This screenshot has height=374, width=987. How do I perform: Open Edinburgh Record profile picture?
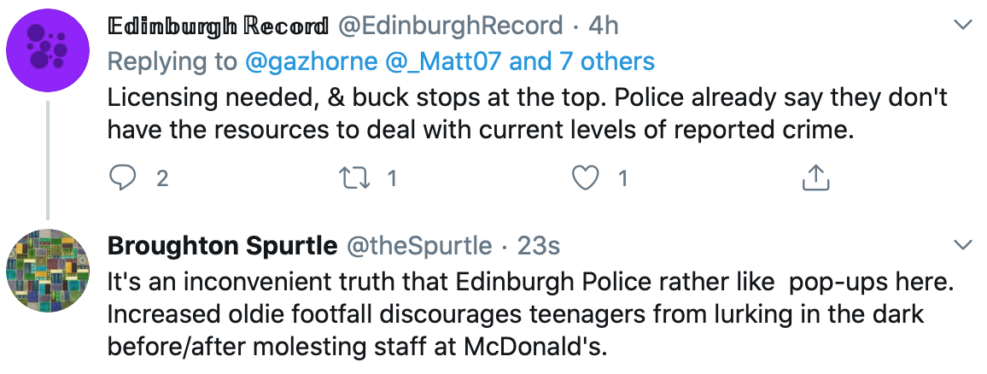[48, 57]
